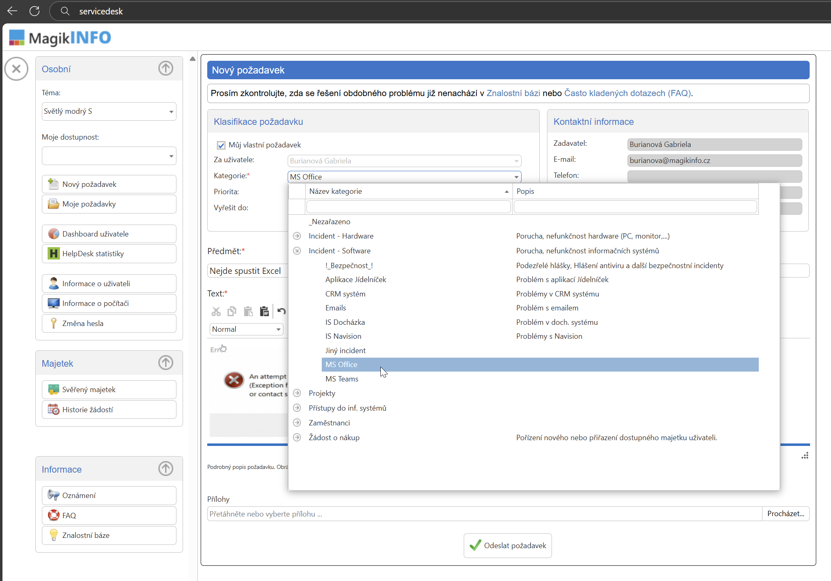Click the undo arrow in text editor
Image resolution: width=831 pixels, height=581 pixels.
[x=282, y=311]
